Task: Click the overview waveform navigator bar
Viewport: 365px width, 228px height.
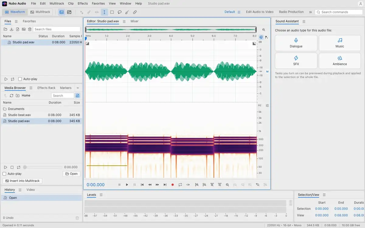Action: point(171,30)
